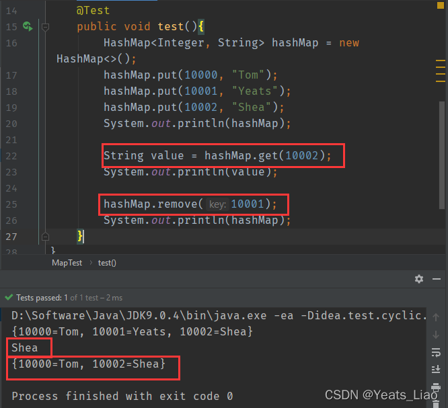448x408 pixels.
Task: Select MapTest in the breadcrumb bar
Action: tap(67, 263)
